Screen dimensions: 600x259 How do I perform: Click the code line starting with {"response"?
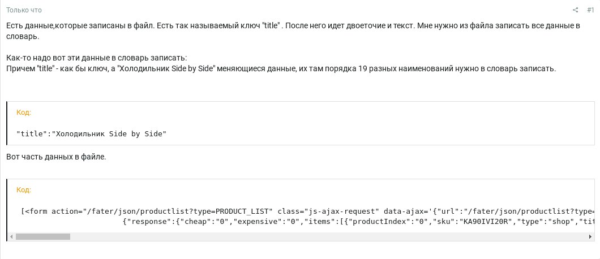[358, 222]
